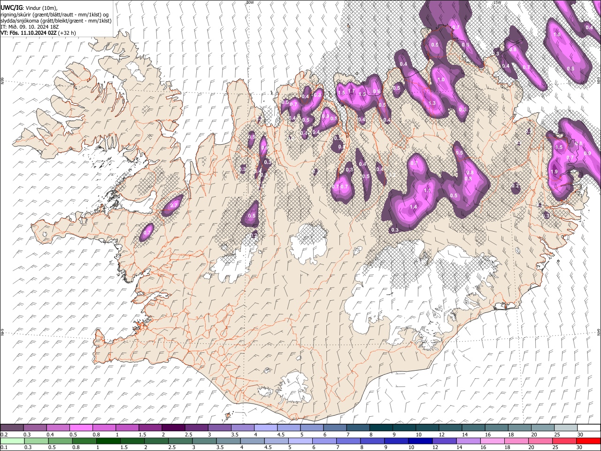The width and height of the screenshot is (601, 451).
Task: Pick the bright pink 0.5 swatch in snow legend
Action: (x=81, y=428)
